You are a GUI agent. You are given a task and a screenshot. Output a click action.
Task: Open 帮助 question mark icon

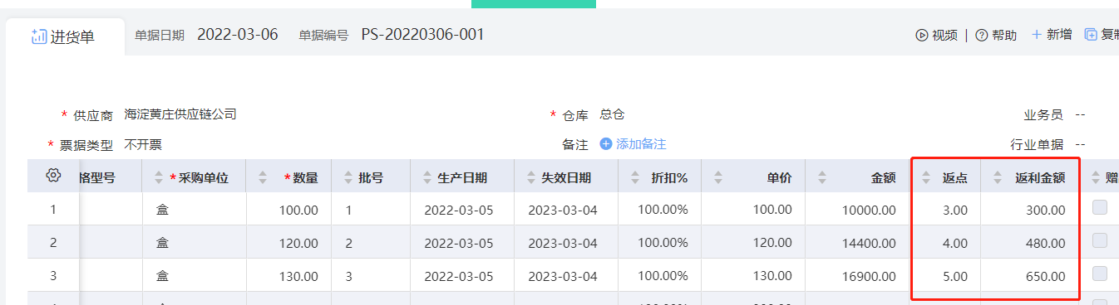981,35
